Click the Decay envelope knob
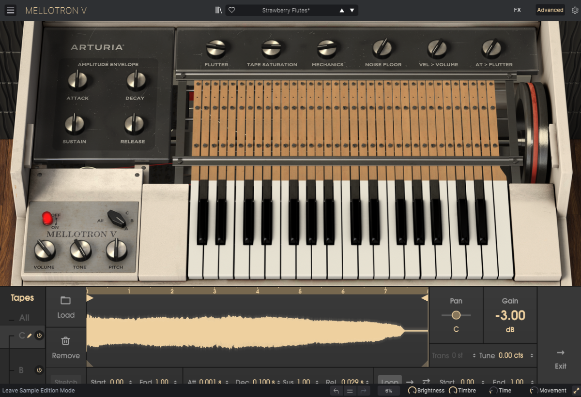The image size is (581, 397). tap(135, 81)
